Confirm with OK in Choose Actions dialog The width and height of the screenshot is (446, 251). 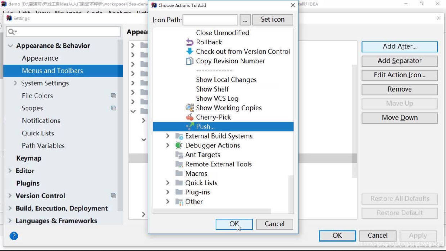tap(234, 224)
